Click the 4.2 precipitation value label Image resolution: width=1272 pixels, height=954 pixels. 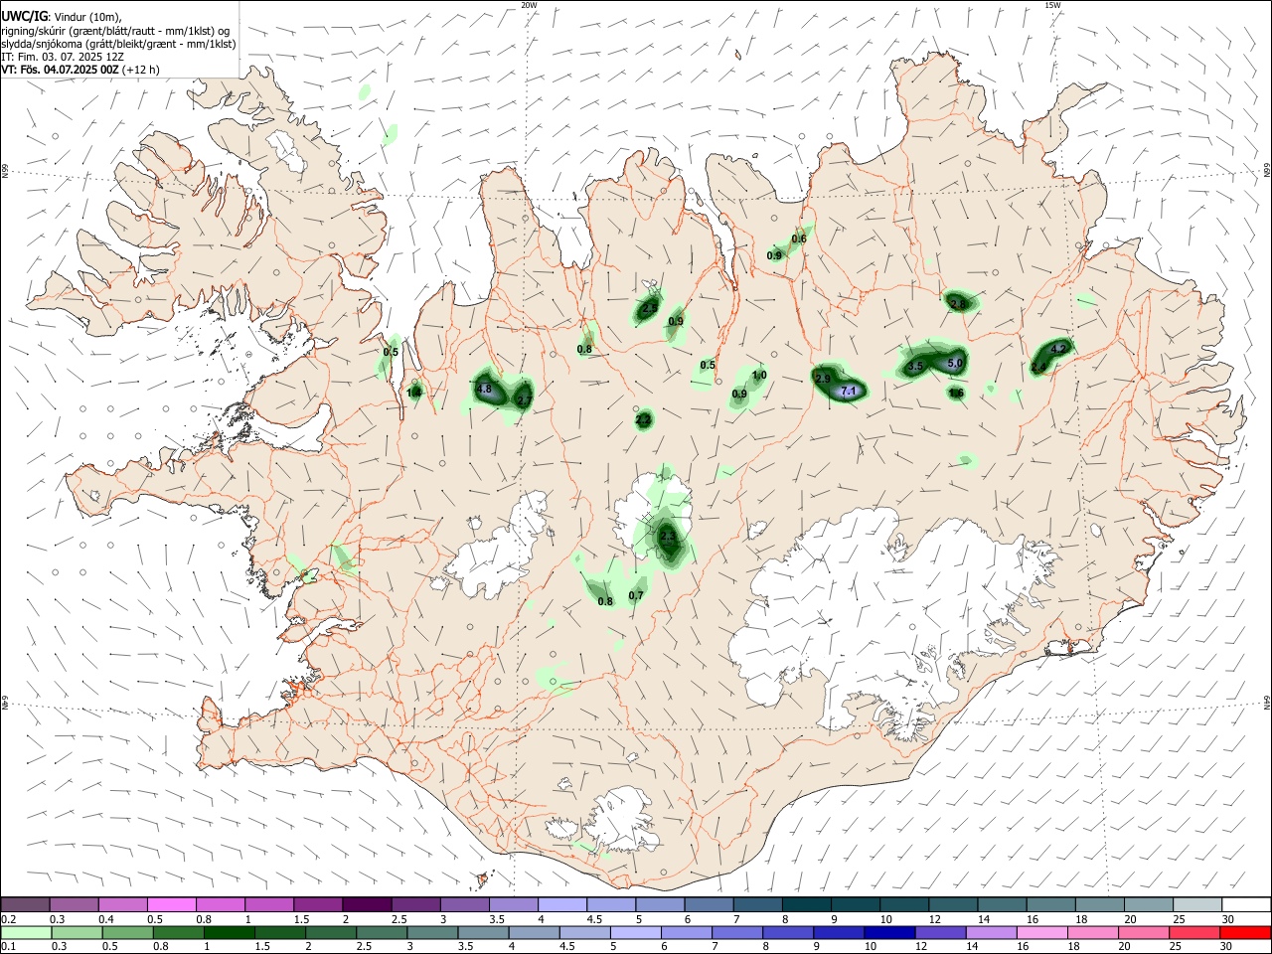coord(1058,349)
